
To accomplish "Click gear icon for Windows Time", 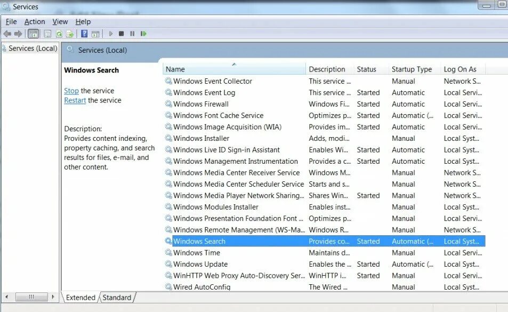I will tap(168, 252).
